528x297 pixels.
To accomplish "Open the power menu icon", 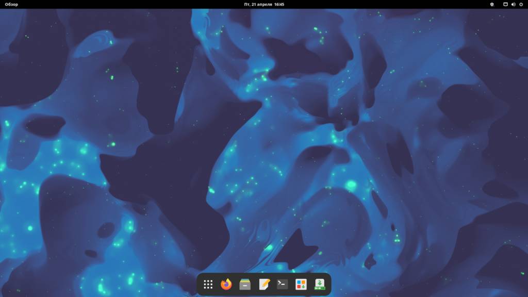I will tap(521, 4).
